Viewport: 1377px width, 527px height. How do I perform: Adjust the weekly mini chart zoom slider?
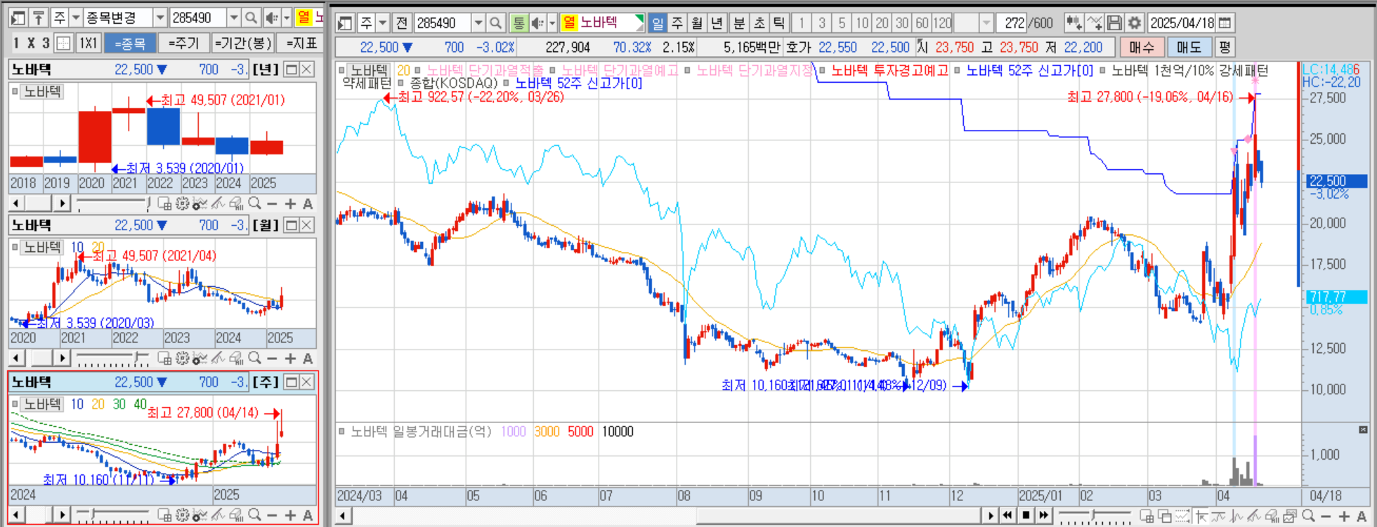pyautogui.click(x=113, y=515)
